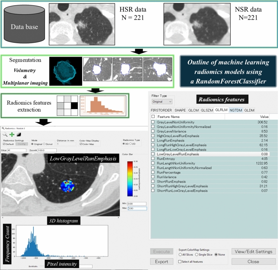Switch to the GLDM tab
The image size is (278, 270).
click(249, 110)
